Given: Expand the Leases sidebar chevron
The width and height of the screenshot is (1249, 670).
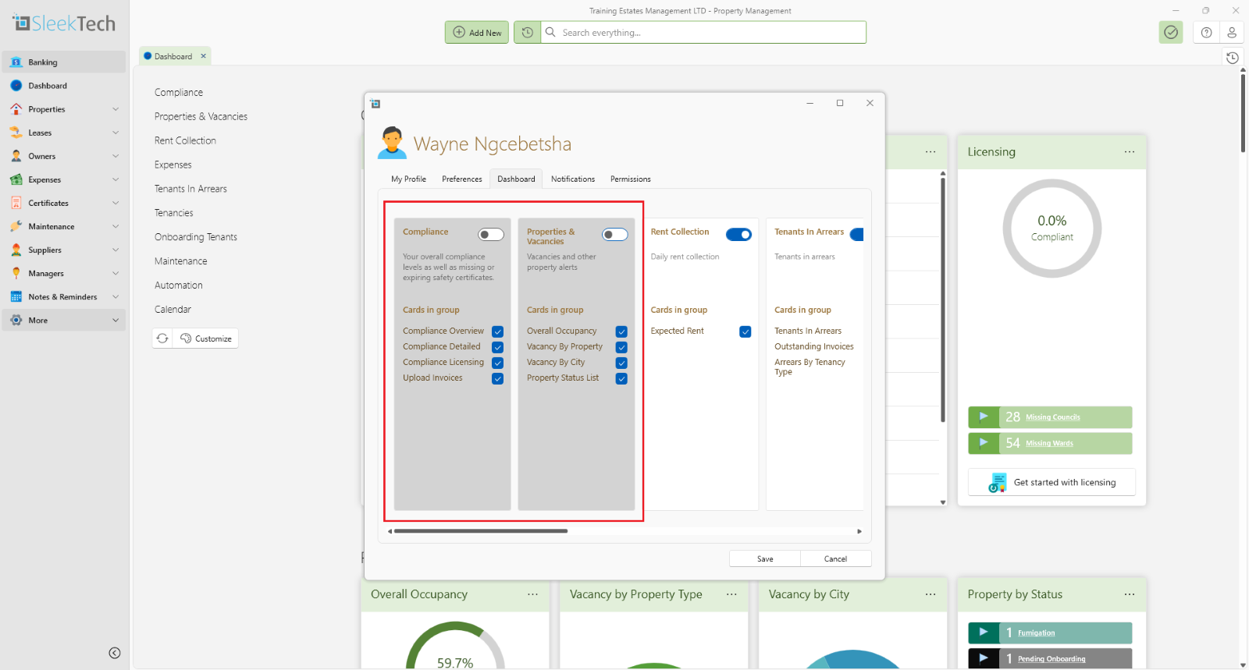Looking at the screenshot, I should [116, 133].
